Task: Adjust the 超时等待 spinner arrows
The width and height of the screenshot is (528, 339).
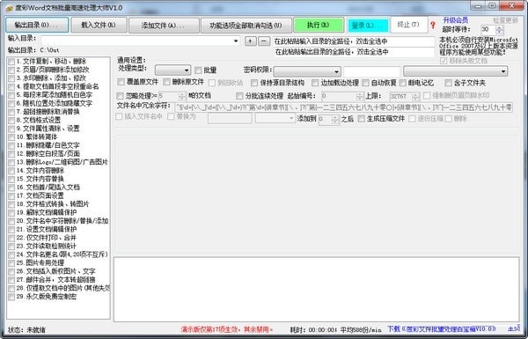Action: coord(500,29)
